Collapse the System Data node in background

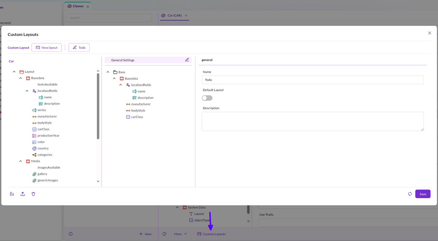pyautogui.click(x=177, y=207)
